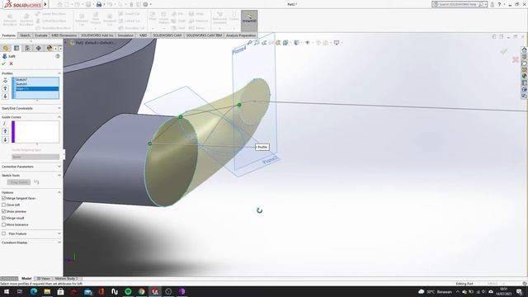528x297 pixels.
Task: Open FeatureManager design tree tab icon
Action: [x=6, y=48]
